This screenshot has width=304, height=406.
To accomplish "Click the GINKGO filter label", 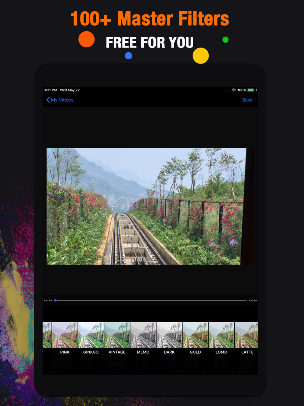I will pyautogui.click(x=91, y=352).
